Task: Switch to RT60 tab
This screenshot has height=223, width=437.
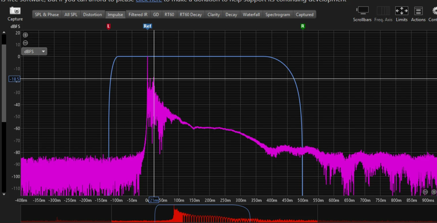Action: 169,14
